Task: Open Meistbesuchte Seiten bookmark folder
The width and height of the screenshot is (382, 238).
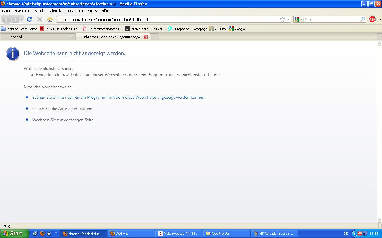Action: click(19, 29)
